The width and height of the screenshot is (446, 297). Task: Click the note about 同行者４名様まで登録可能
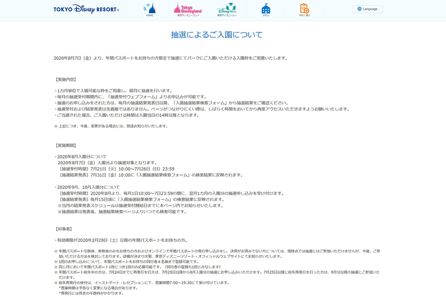pos(127,262)
